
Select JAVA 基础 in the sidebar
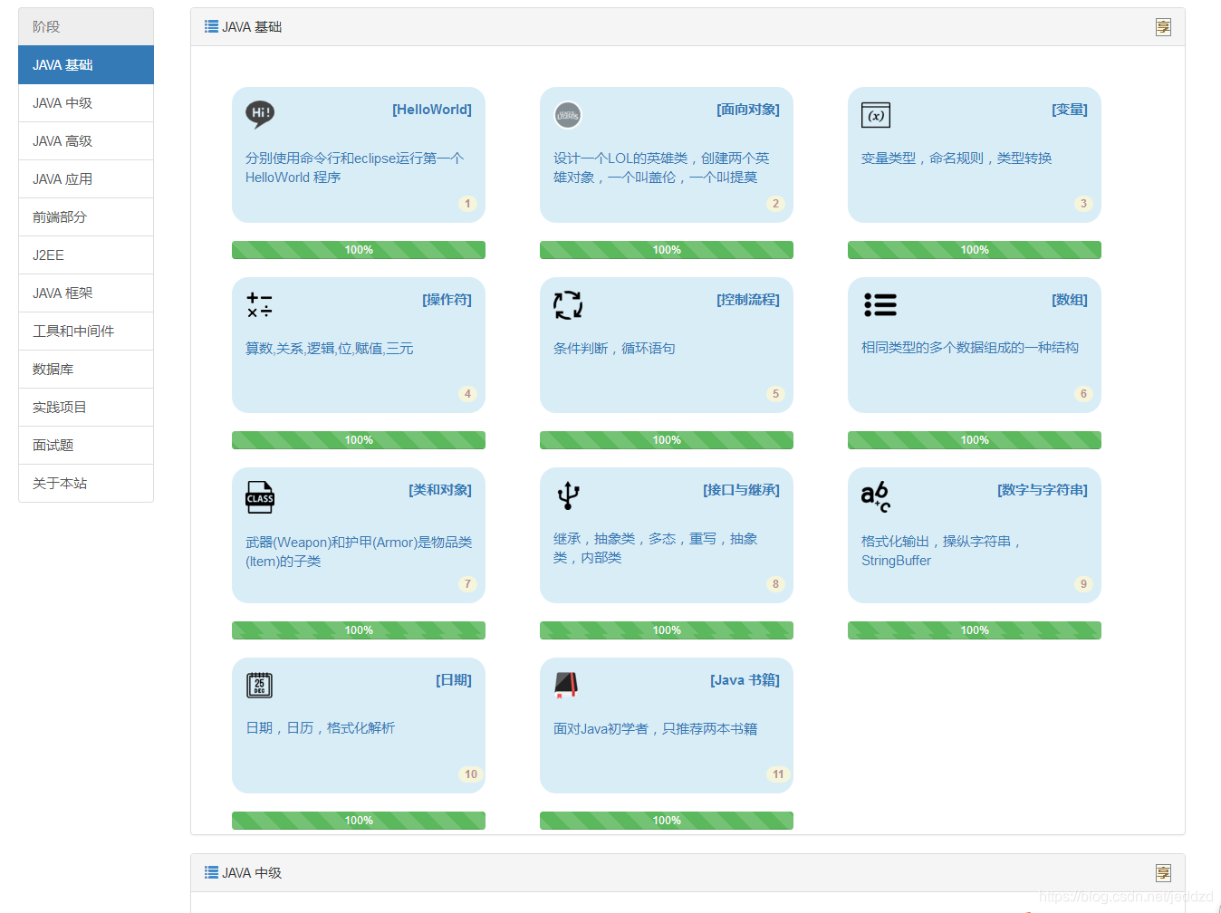pyautogui.click(x=86, y=65)
